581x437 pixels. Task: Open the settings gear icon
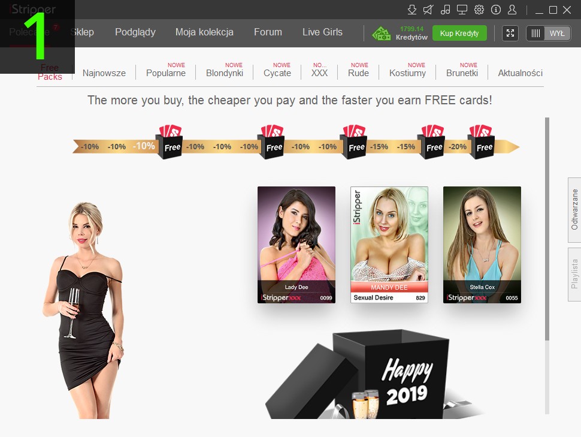tap(479, 10)
